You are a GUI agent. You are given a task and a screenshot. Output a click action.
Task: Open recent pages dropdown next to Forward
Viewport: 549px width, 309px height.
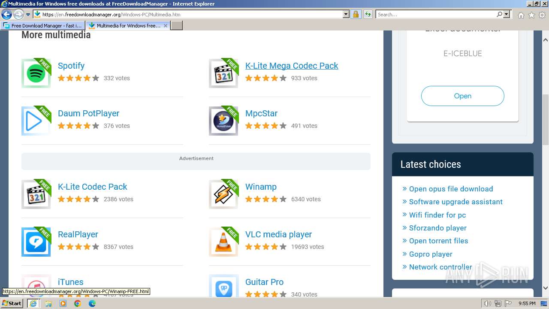click(x=28, y=15)
